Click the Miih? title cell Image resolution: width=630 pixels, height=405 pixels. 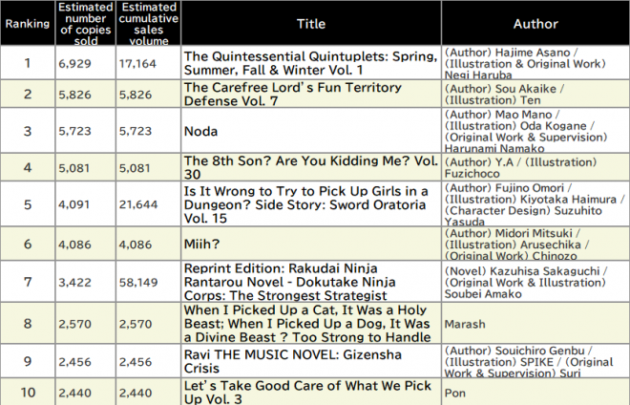311,244
